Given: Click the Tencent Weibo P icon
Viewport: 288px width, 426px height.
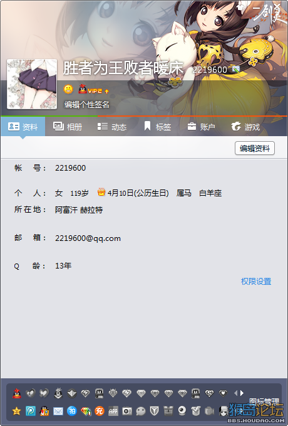Looking at the screenshot, I should pyautogui.click(x=31, y=411).
